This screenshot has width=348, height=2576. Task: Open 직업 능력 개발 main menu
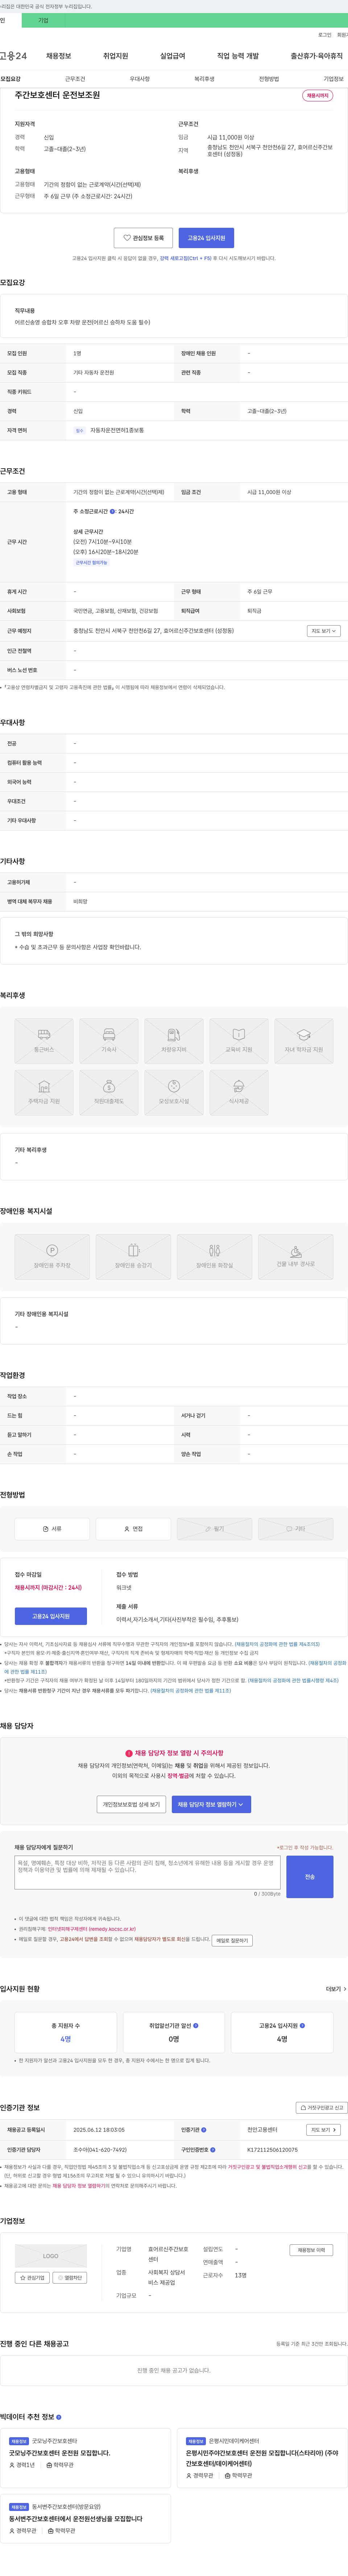[237, 56]
